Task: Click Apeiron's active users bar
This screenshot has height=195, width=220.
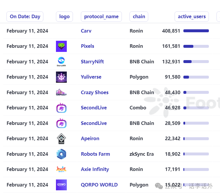Action: point(196,139)
